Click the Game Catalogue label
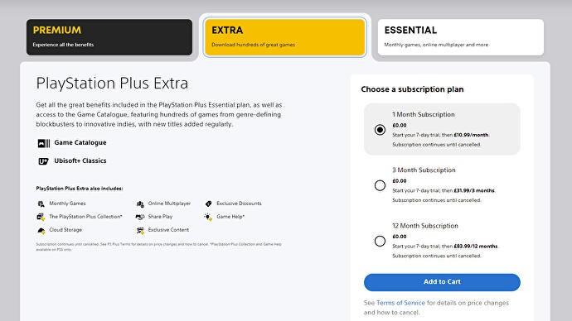Viewport: 572px width, 321px height. 80,142
